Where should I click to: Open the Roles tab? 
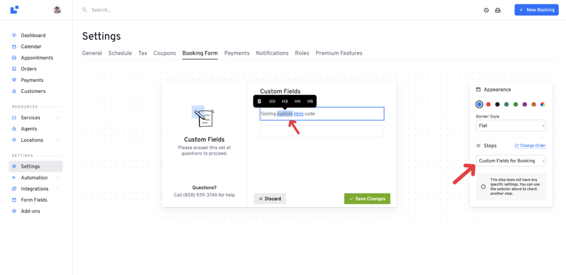click(302, 53)
